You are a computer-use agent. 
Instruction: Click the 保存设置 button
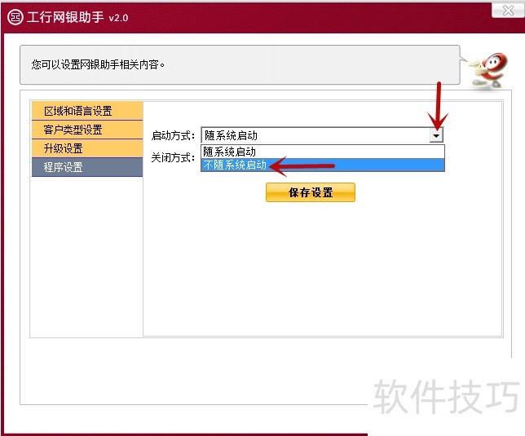pyautogui.click(x=311, y=192)
